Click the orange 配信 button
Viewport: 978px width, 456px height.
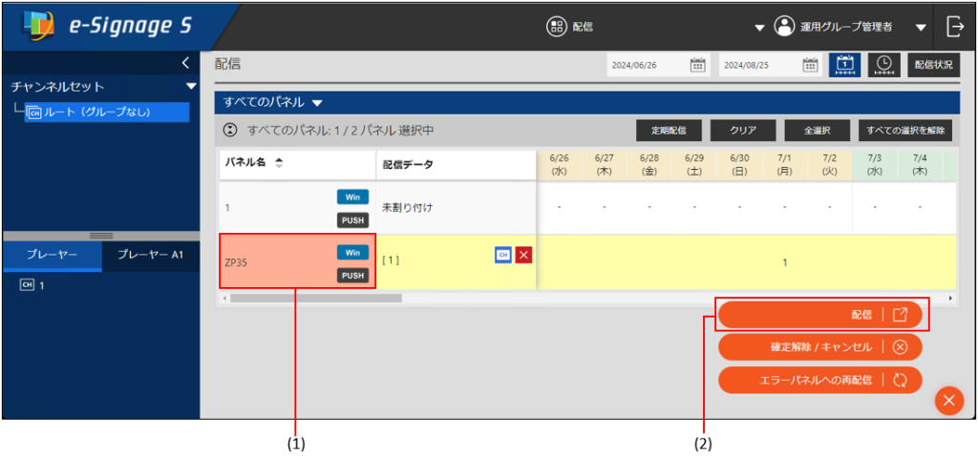pyautogui.click(x=820, y=315)
